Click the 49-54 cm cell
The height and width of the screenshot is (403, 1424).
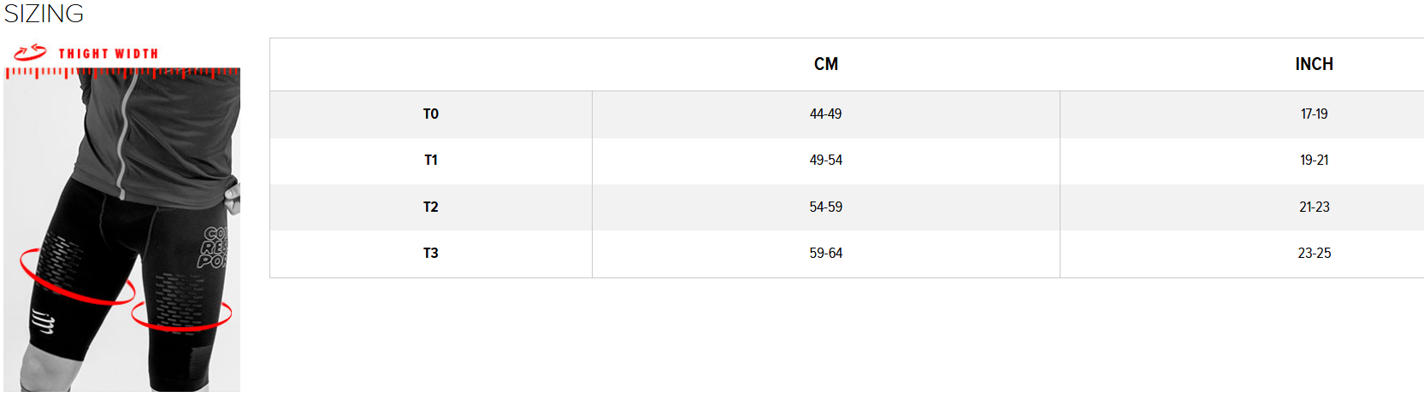click(825, 161)
